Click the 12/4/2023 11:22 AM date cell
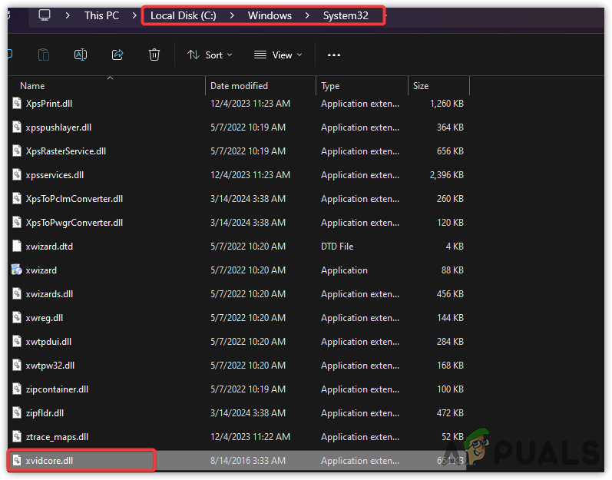612x480 pixels. pos(250,437)
